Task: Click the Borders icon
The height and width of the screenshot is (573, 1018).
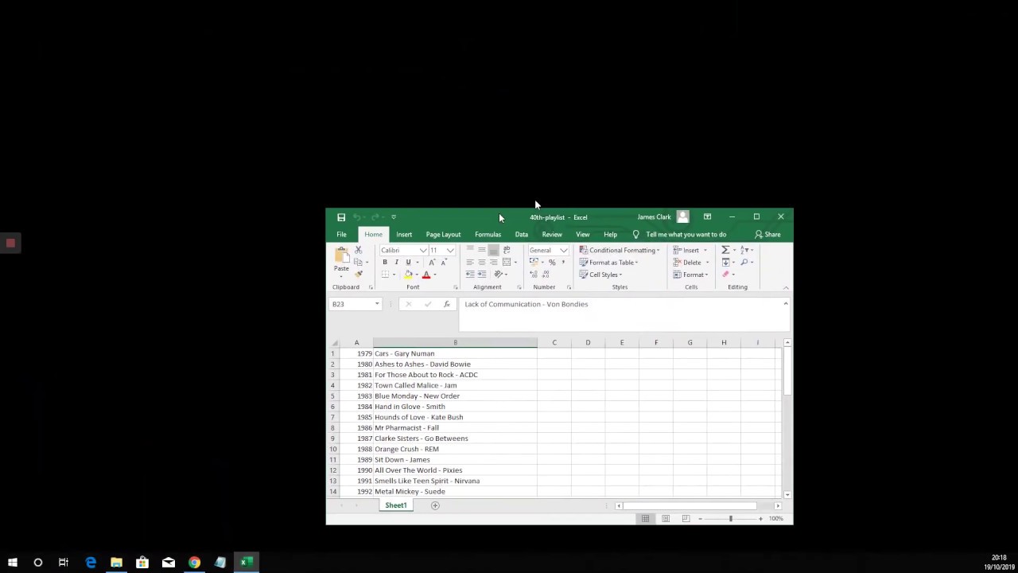Action: click(x=385, y=274)
